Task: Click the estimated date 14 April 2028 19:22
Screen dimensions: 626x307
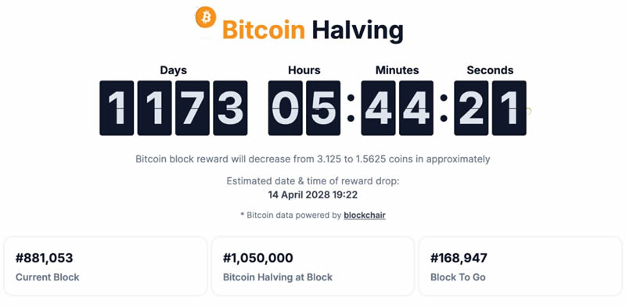Action: click(312, 195)
